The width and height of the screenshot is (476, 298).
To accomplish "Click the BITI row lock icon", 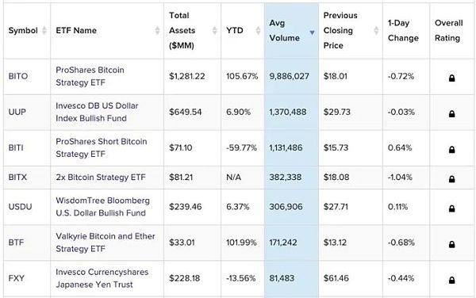I will [451, 150].
